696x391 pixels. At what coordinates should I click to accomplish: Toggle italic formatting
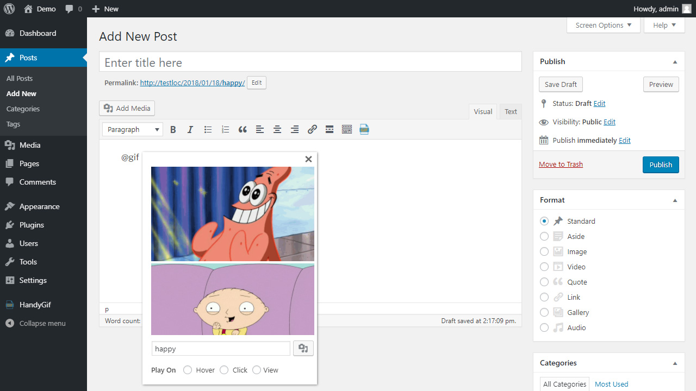[190, 129]
